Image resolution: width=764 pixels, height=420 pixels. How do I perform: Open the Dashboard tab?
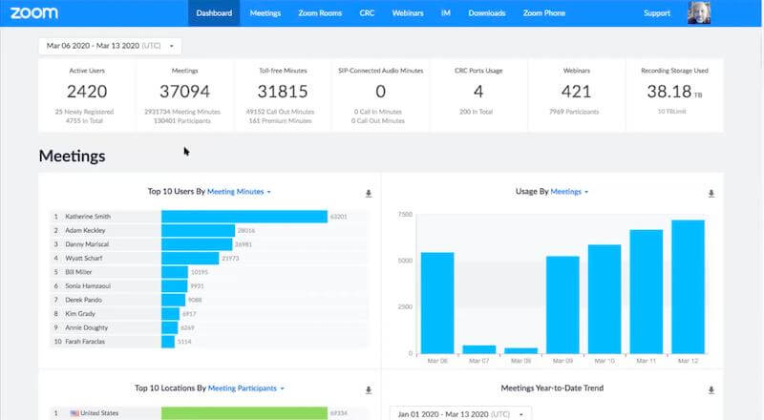[214, 13]
